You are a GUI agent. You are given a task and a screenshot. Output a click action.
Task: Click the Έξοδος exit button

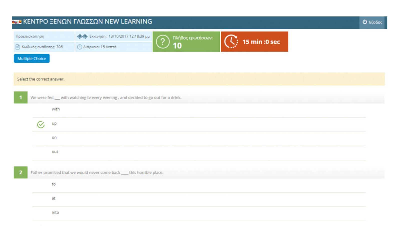tap(373, 22)
